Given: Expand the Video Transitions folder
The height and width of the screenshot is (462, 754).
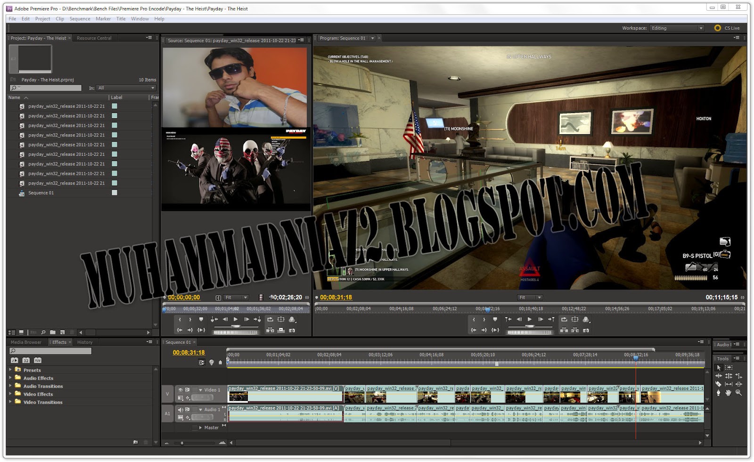Looking at the screenshot, I should [10, 402].
